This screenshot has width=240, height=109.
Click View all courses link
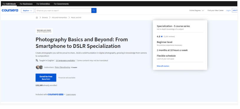click(x=163, y=66)
